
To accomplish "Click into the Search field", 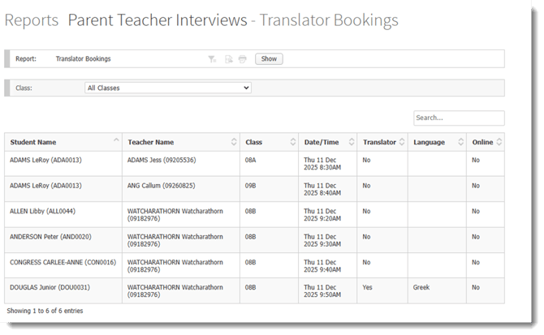I will (x=458, y=118).
